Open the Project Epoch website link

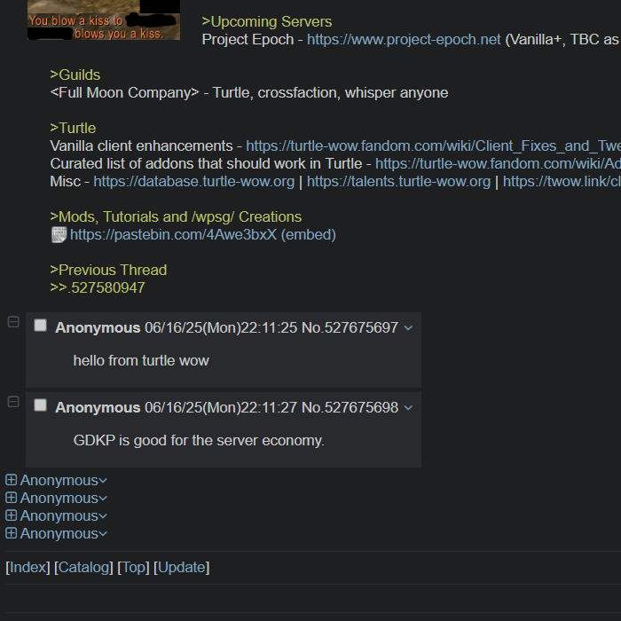404,40
